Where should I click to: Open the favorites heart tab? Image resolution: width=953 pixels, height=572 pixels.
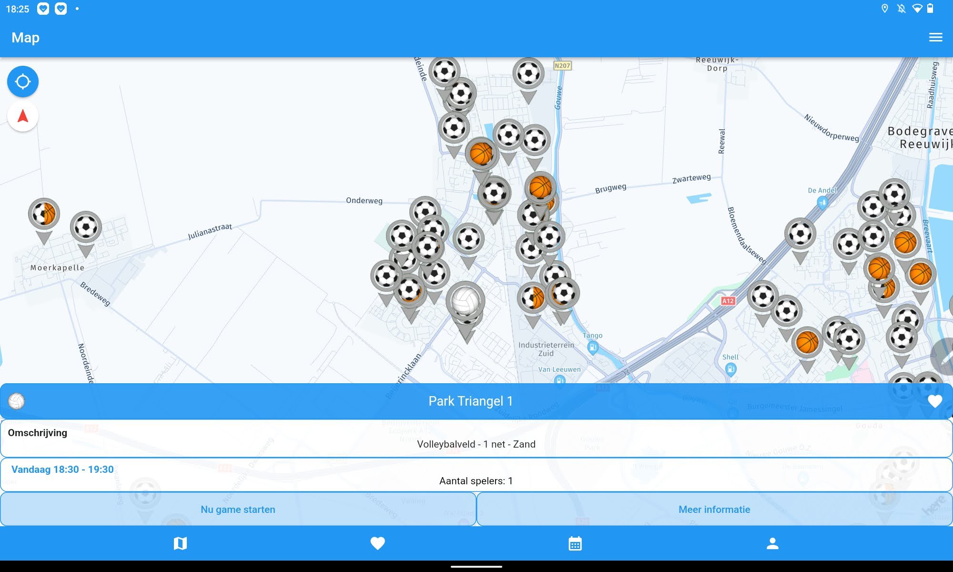377,543
